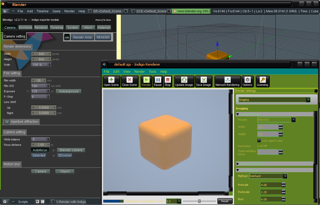Toggle Object motion blur
Image resolution: width=320 pixels, height=205 pixels.
[65, 171]
